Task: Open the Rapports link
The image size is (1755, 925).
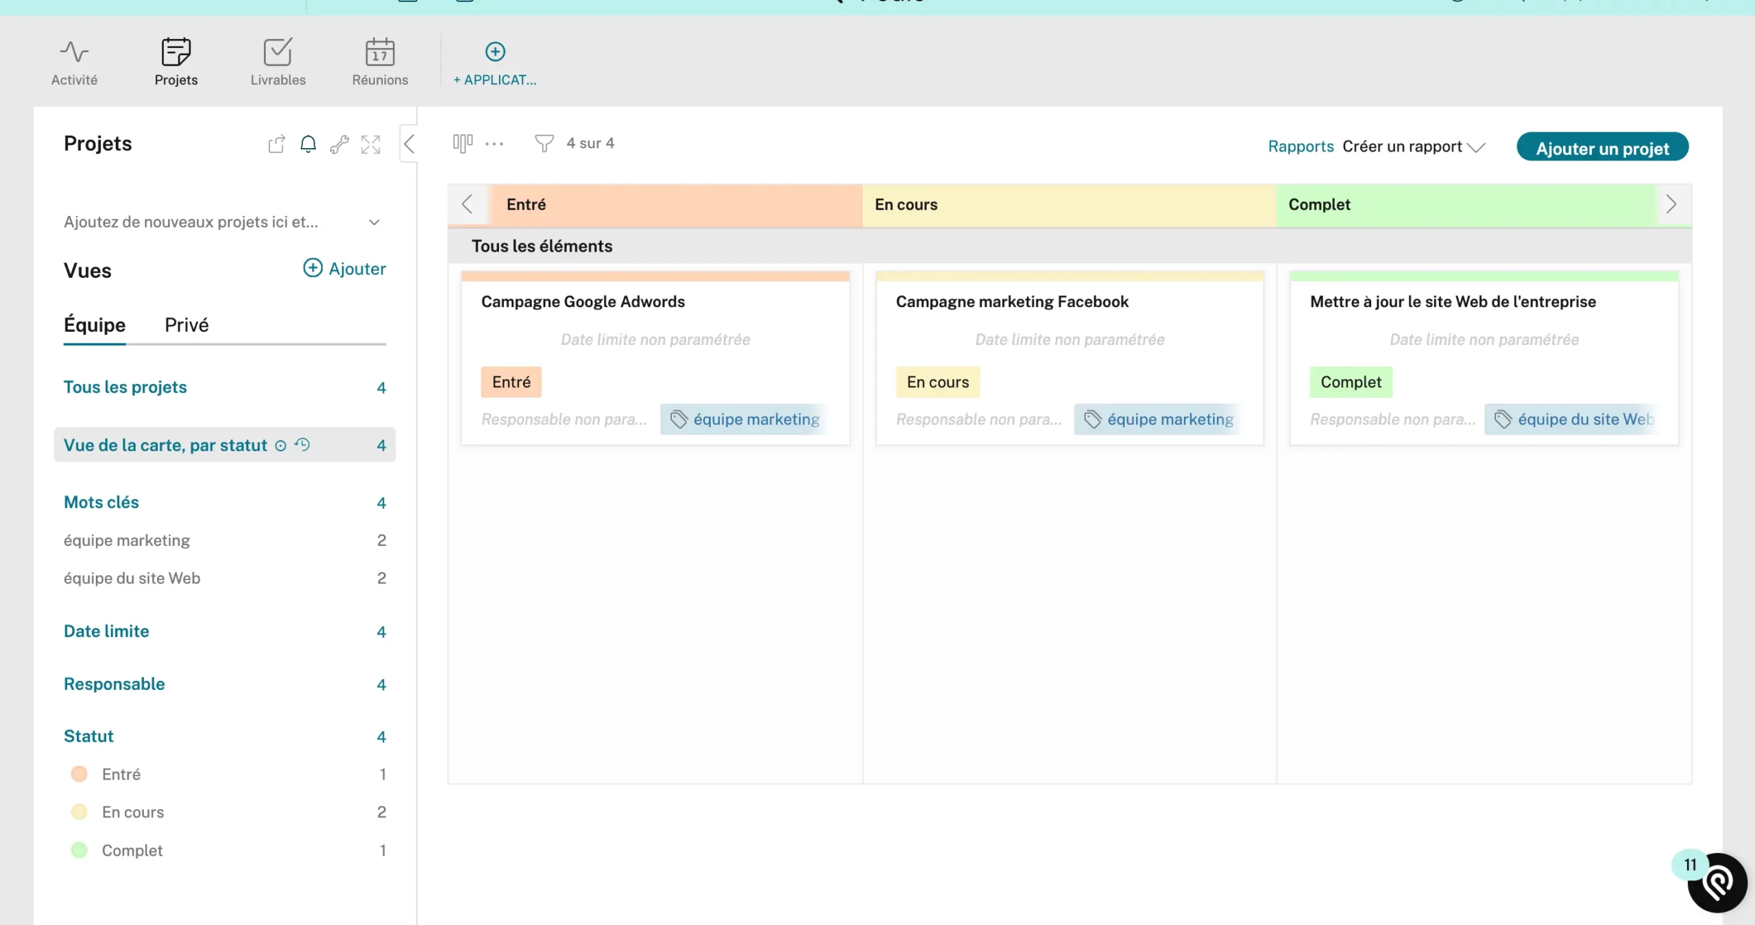Action: (x=1300, y=147)
